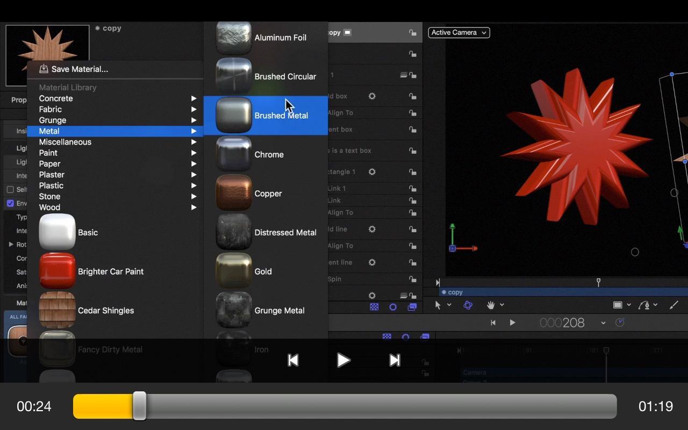Toggle lock on the Spin behavior row
The width and height of the screenshot is (688, 430).
(412, 279)
